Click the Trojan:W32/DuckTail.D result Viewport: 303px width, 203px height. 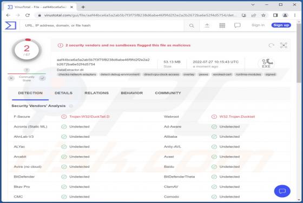coord(89,117)
